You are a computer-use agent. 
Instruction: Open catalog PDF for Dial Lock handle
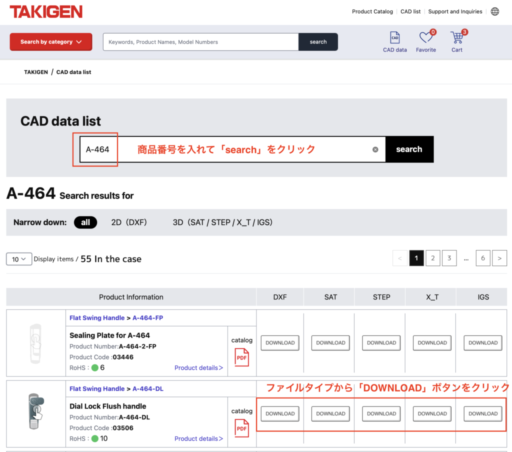(242, 428)
